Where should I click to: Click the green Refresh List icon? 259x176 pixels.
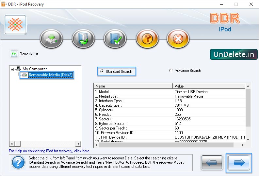[x=14, y=54]
